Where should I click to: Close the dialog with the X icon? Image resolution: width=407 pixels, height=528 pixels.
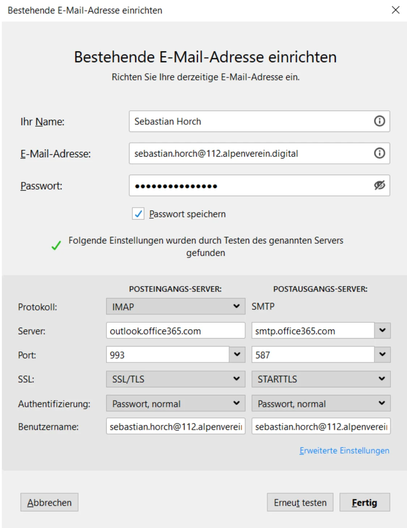395,10
